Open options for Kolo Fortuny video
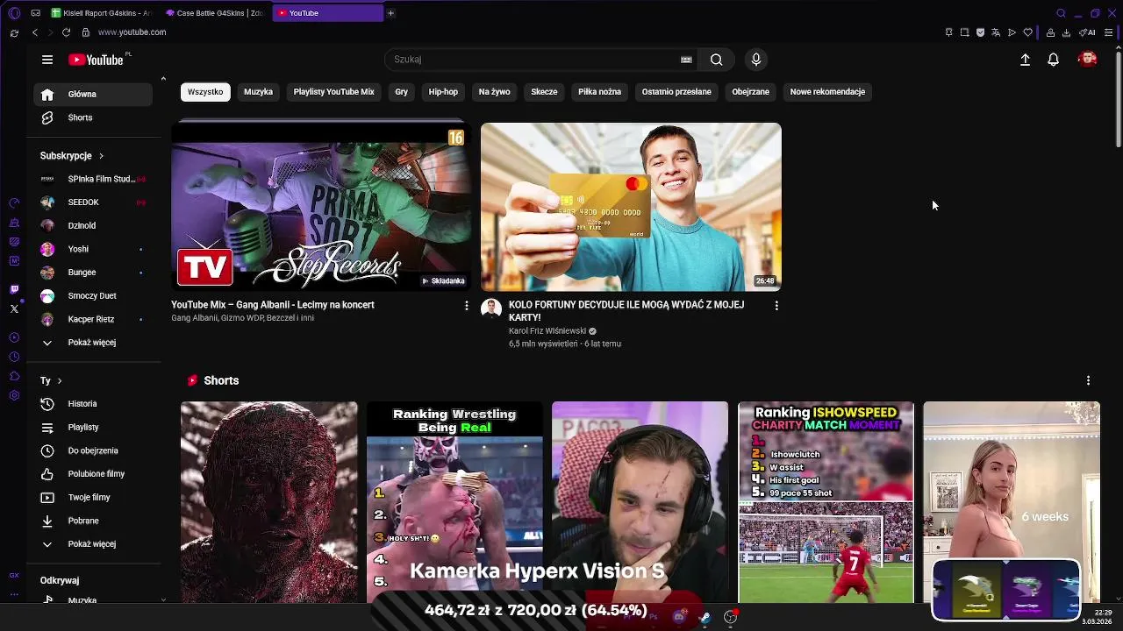Viewport: 1123px width, 631px height. point(776,306)
